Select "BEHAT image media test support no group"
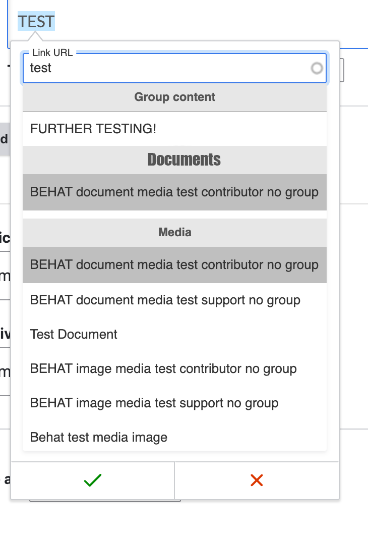 (154, 403)
